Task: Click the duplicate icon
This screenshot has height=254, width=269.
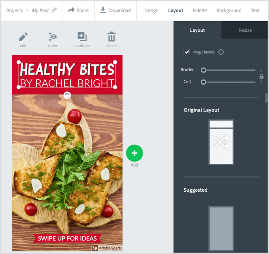Action: (x=82, y=37)
